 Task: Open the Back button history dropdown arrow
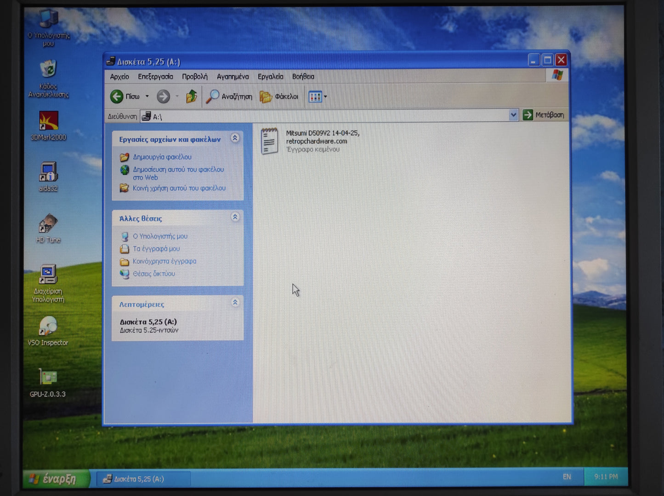(x=147, y=96)
